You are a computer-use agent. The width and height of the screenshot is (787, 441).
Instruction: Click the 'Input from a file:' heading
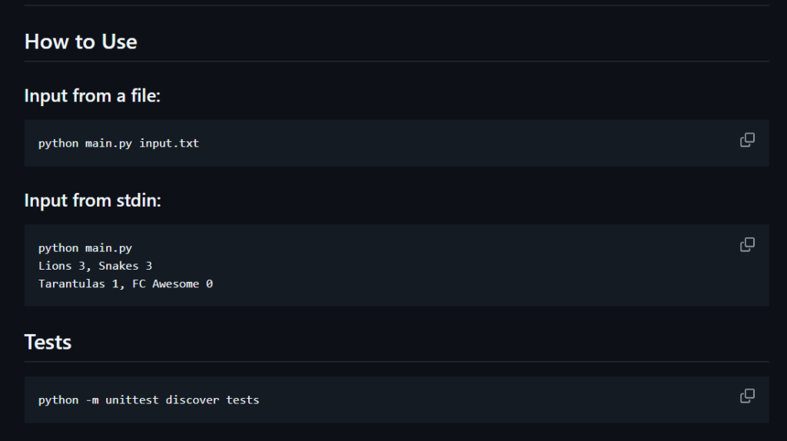[x=92, y=96]
